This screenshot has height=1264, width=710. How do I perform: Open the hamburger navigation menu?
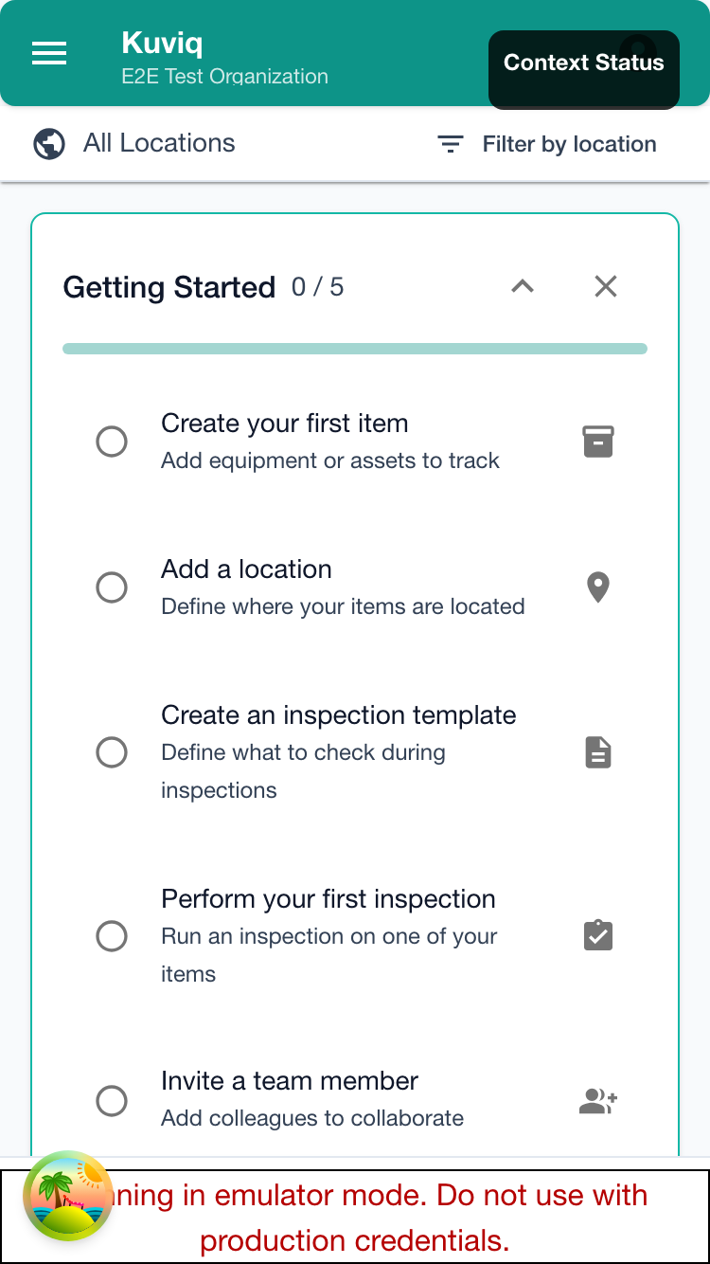[x=49, y=53]
